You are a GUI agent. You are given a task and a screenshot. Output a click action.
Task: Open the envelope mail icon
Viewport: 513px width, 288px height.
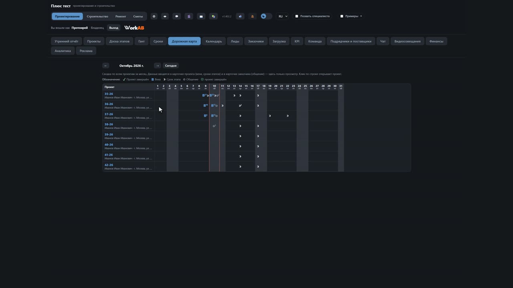(201, 16)
